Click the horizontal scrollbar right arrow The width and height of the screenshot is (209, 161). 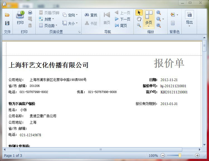200,149
